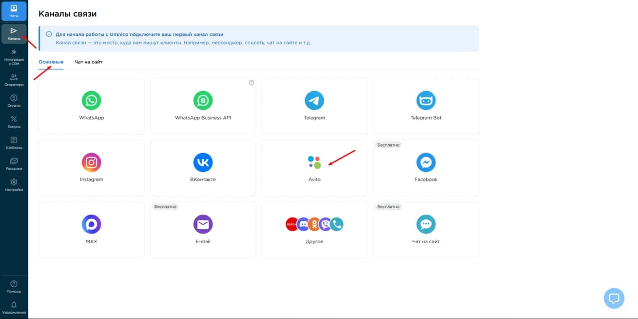Open Шаблоны in the sidebar
This screenshot has width=638, height=319.
click(x=14, y=143)
